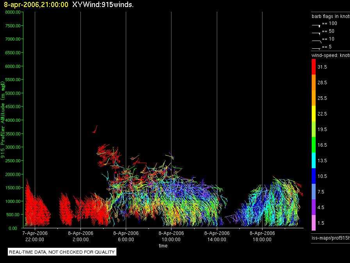350x263 pixels.
Task: Select the yellow 22.5 knots swatch
Action: pyautogui.click(x=314, y=114)
